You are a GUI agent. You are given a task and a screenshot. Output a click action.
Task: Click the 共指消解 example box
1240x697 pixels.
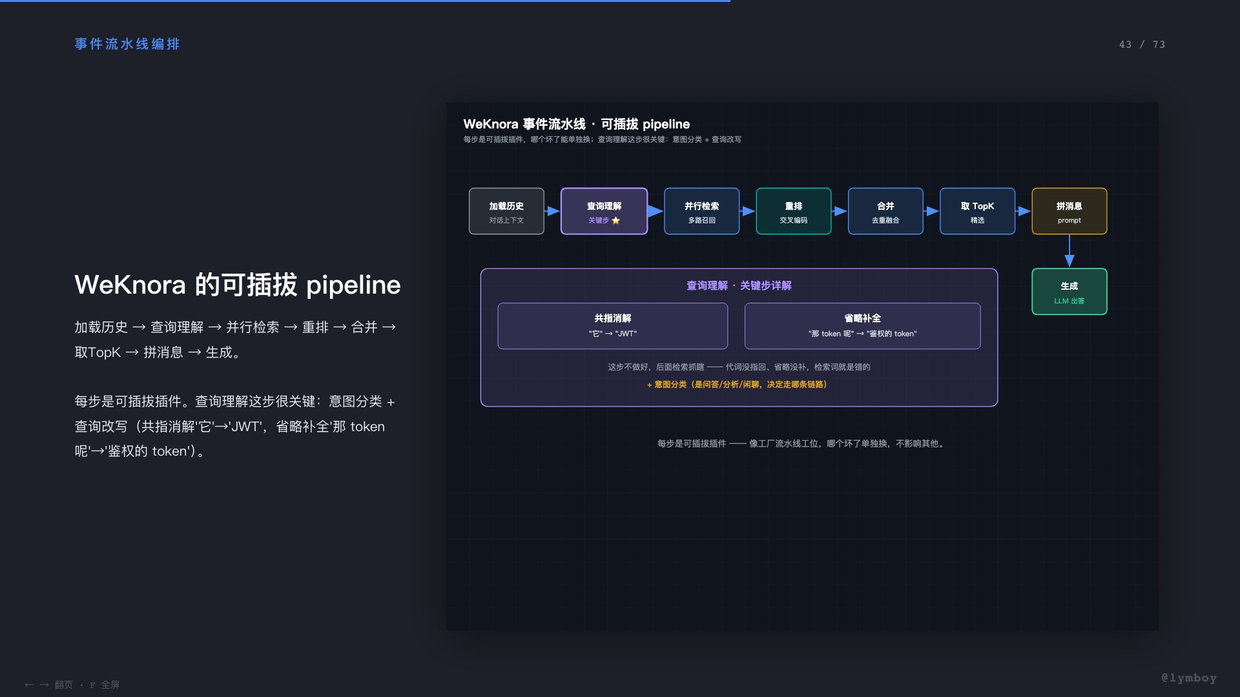click(612, 326)
